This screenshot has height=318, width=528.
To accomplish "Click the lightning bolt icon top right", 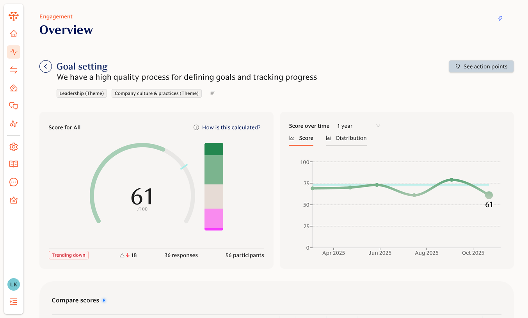I will (x=500, y=18).
